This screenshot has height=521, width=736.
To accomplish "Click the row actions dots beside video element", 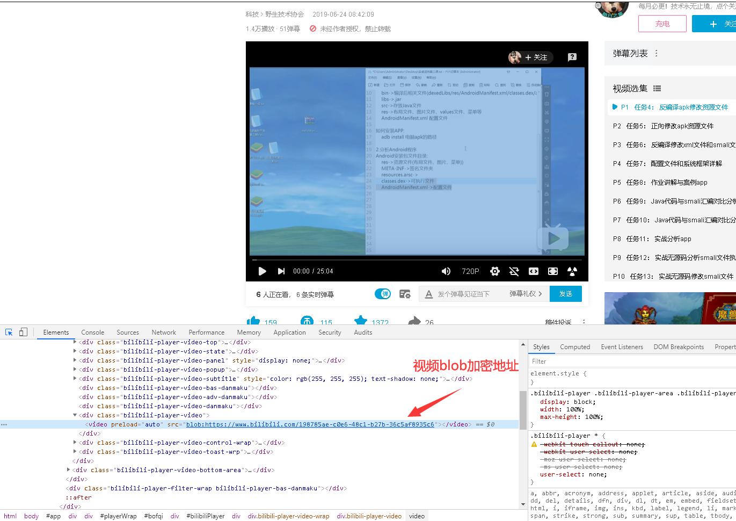I will point(4,424).
